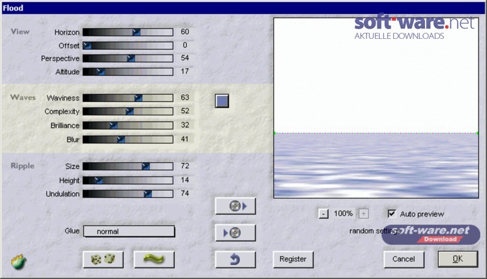The width and height of the screenshot is (487, 279).
Task: Click the Register button
Action: [x=293, y=259]
